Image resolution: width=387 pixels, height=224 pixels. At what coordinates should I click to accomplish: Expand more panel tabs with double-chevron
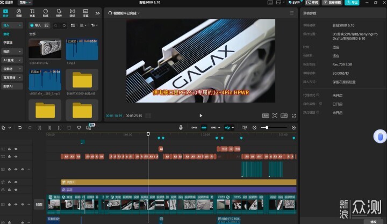pos(98,13)
